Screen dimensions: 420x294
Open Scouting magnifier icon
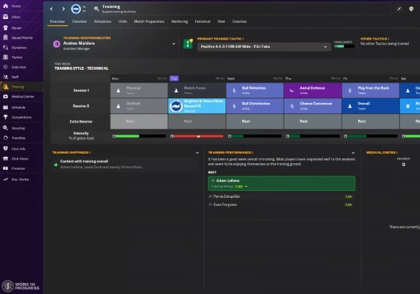(x=6, y=128)
